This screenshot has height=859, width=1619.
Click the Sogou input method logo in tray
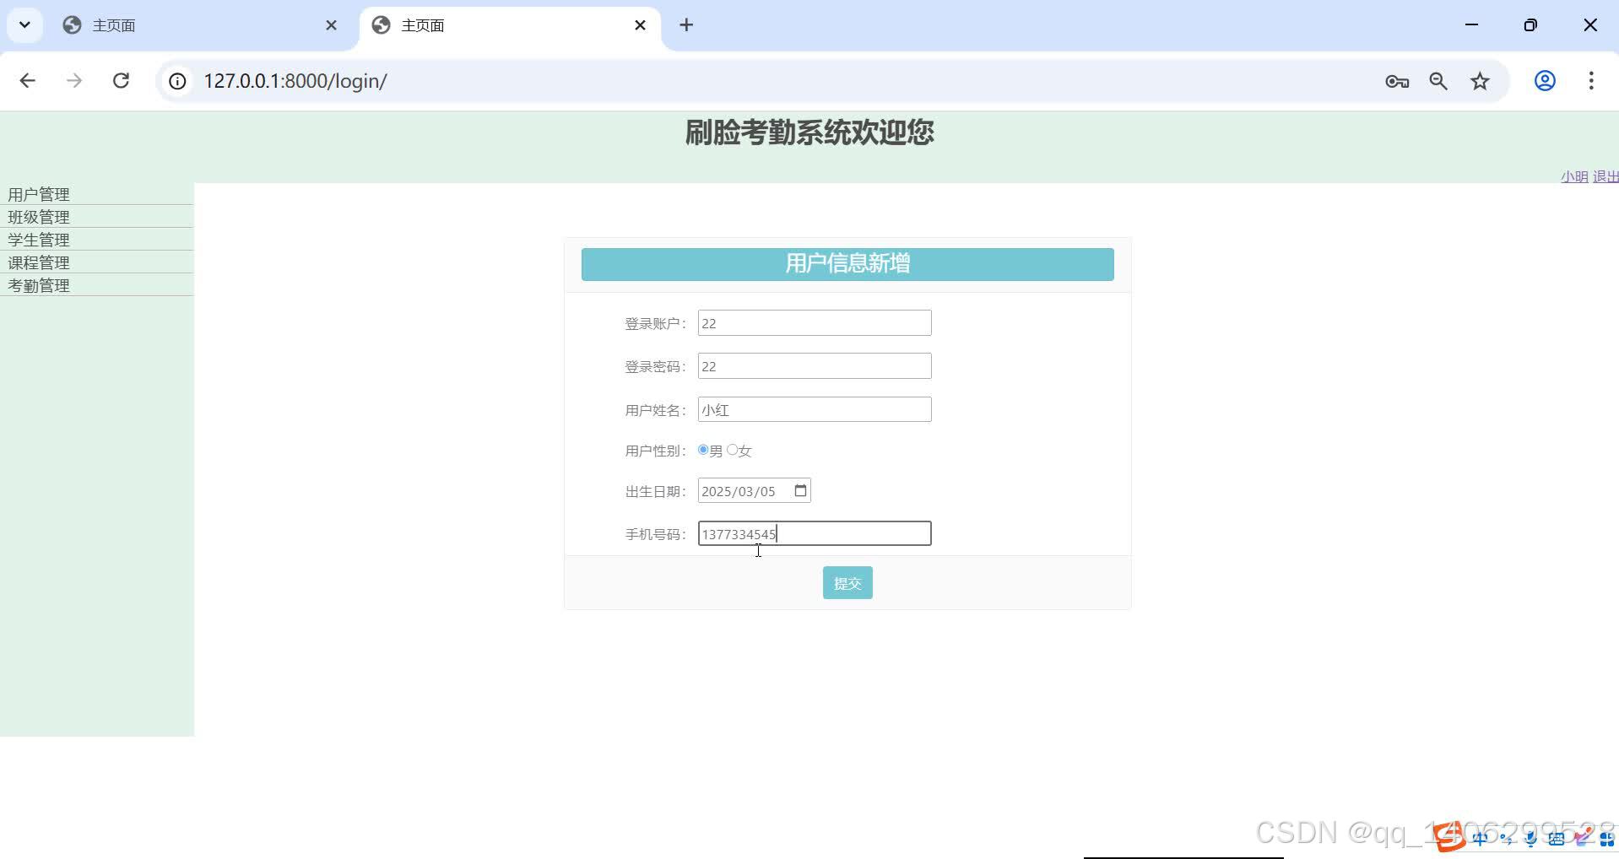1450,837
